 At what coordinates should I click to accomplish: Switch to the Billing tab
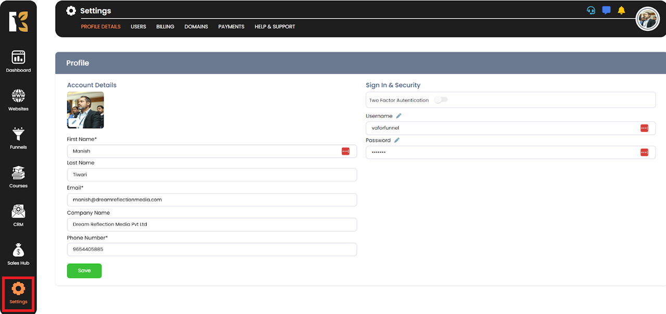pos(165,27)
